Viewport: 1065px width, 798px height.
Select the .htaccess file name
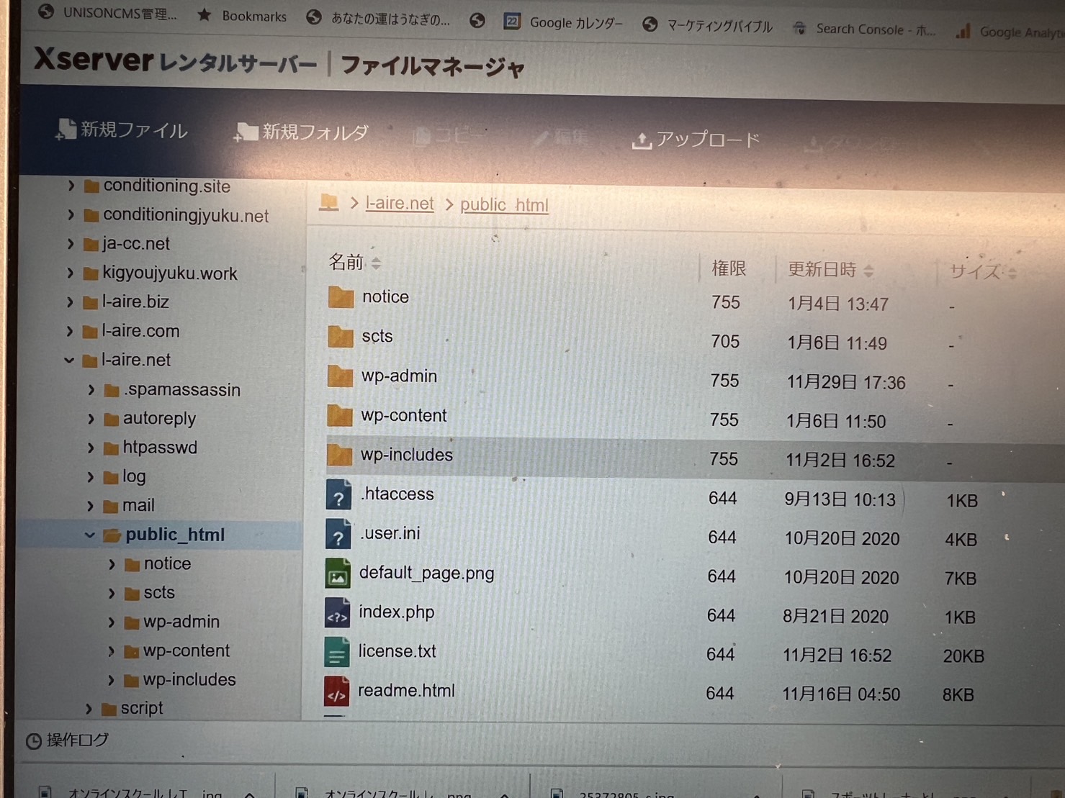[397, 494]
